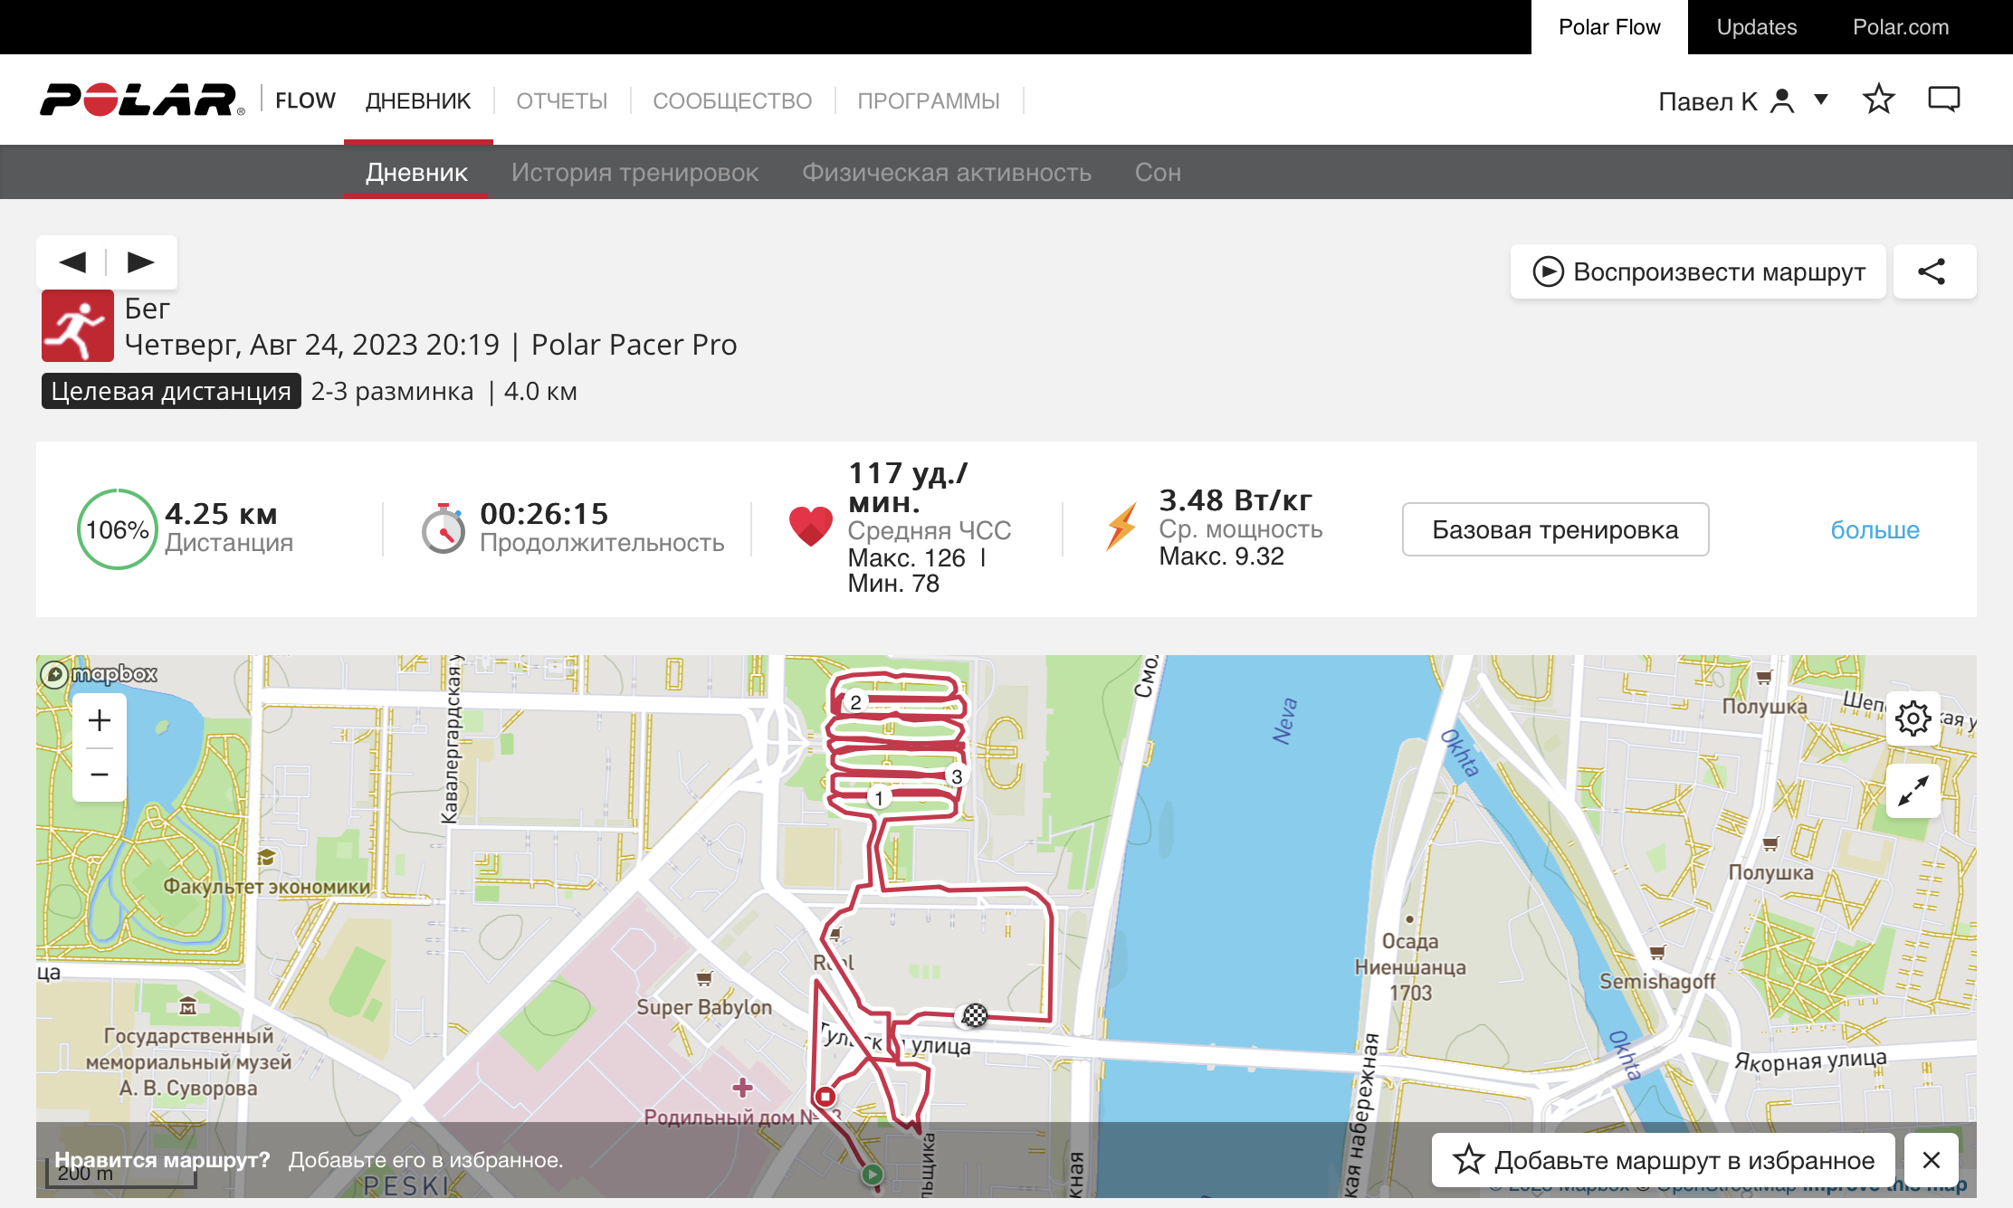This screenshot has height=1208, width=2013.
Task: Click the Суворова museum icon on map
Action: point(187,1005)
